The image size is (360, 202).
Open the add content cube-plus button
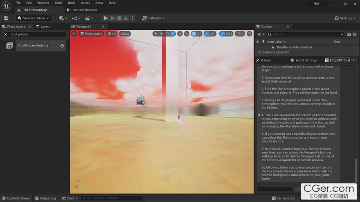click(63, 18)
